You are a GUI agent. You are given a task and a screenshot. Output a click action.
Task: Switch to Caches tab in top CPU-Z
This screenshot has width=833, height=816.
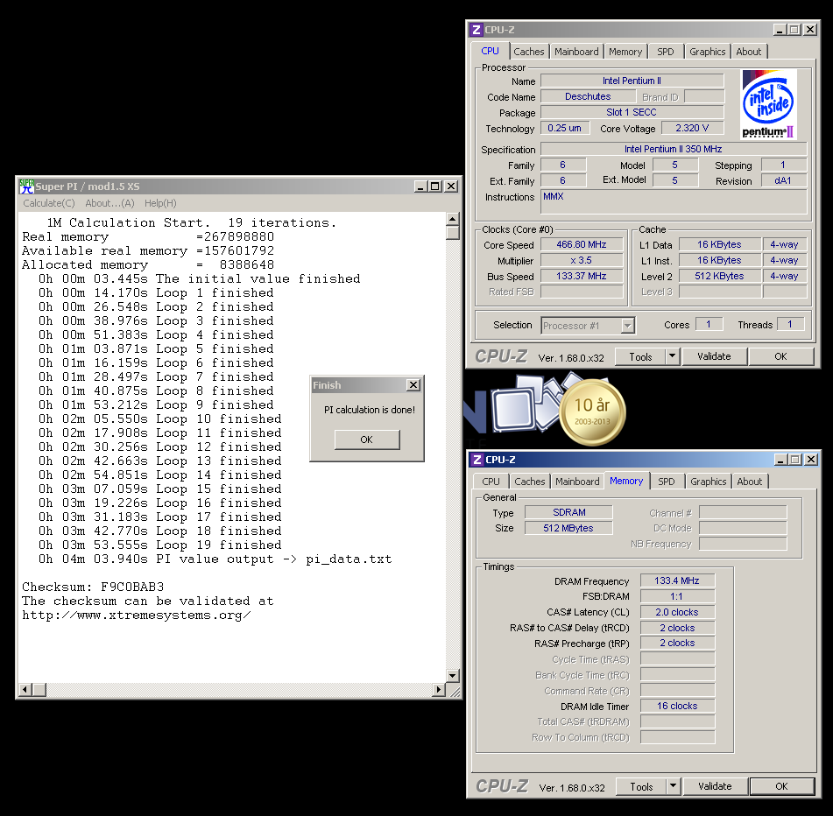click(x=528, y=52)
